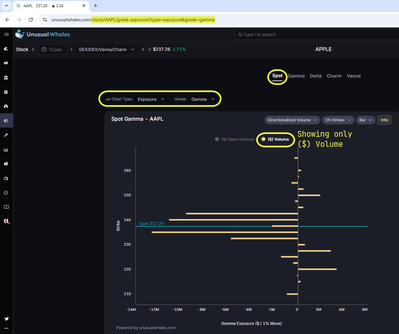Open the bar chart icon in sidebar
The width and height of the screenshot is (399, 334).
[6, 149]
